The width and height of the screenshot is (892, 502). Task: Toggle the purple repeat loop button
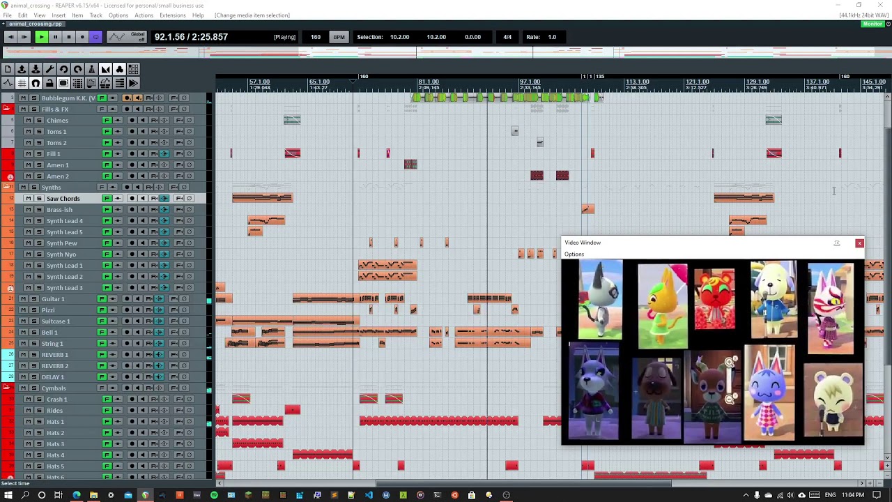(x=95, y=37)
